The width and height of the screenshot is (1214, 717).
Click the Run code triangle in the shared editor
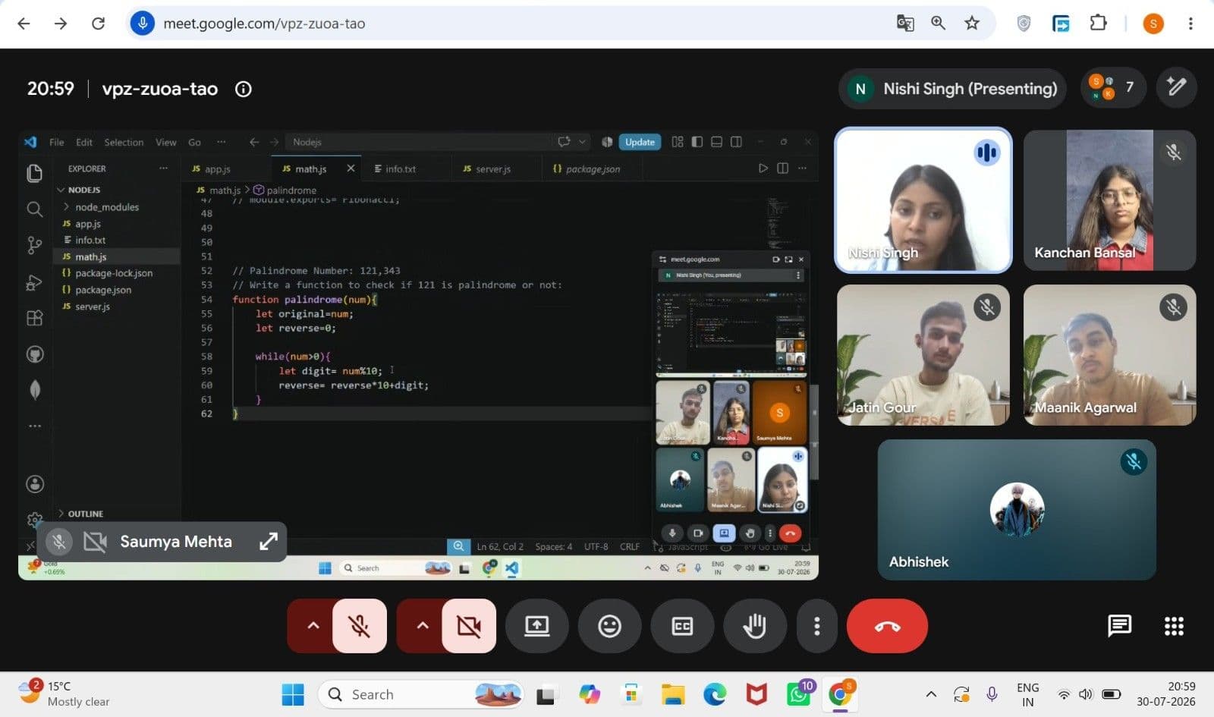coord(763,168)
